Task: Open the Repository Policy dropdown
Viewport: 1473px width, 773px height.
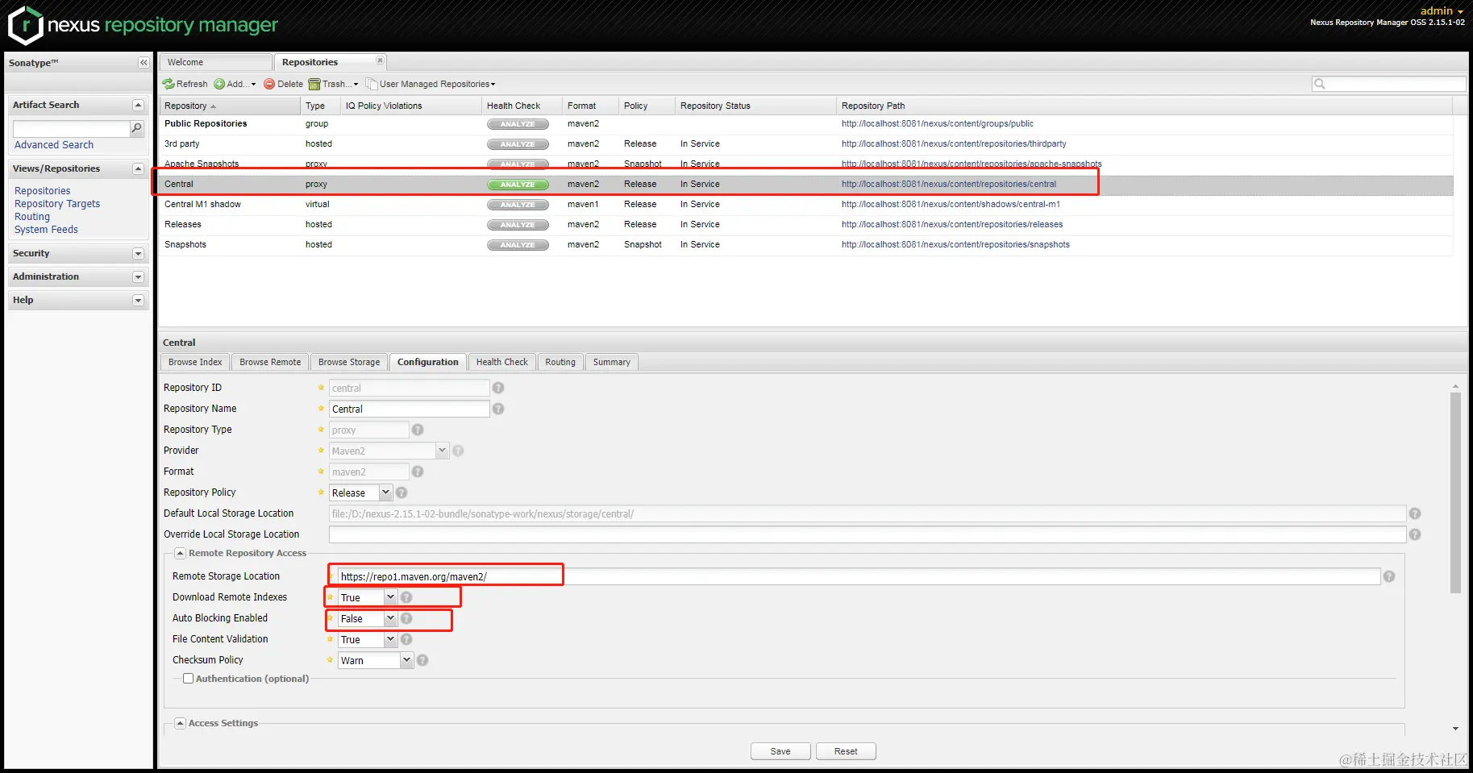Action: pos(385,493)
